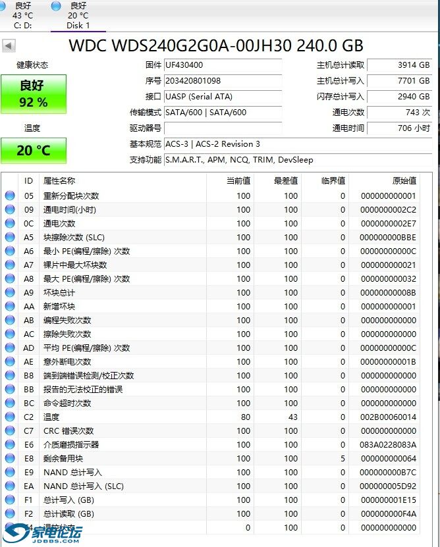
Task: Select raw value 002B00060014 in temperature row
Action: [x=389, y=417]
